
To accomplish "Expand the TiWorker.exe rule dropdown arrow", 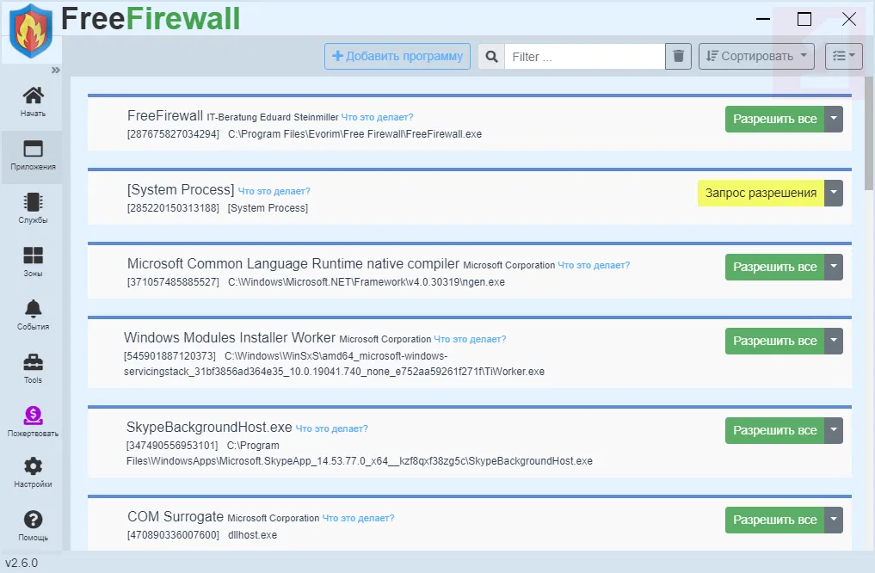I will click(834, 341).
